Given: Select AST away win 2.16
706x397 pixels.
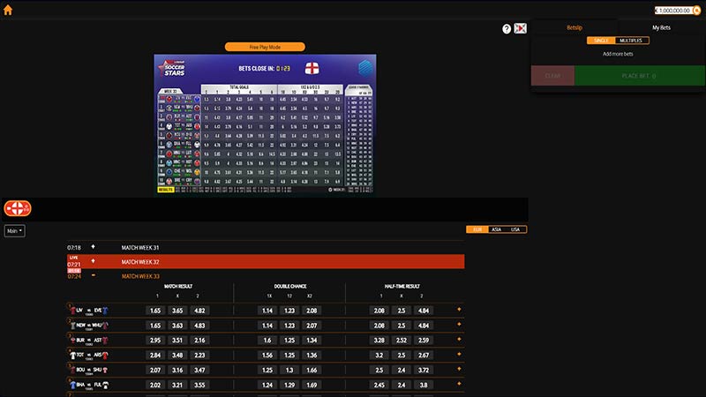Looking at the screenshot, I should point(199,341).
